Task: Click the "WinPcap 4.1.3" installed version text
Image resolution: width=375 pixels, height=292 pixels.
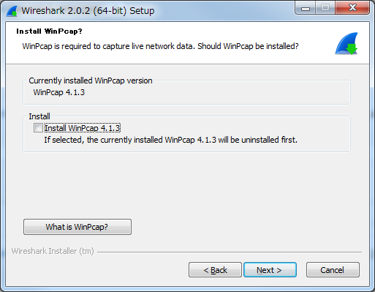Action: (59, 92)
